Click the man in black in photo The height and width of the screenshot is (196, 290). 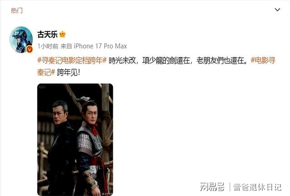60,146
